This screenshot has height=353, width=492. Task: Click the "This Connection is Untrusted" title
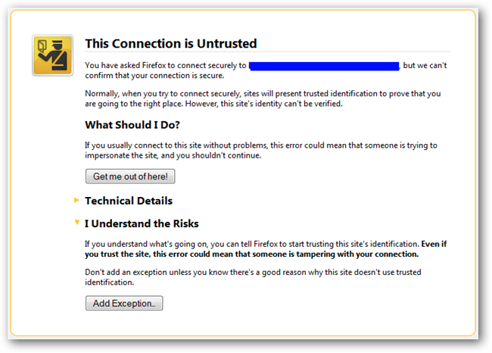[171, 44]
